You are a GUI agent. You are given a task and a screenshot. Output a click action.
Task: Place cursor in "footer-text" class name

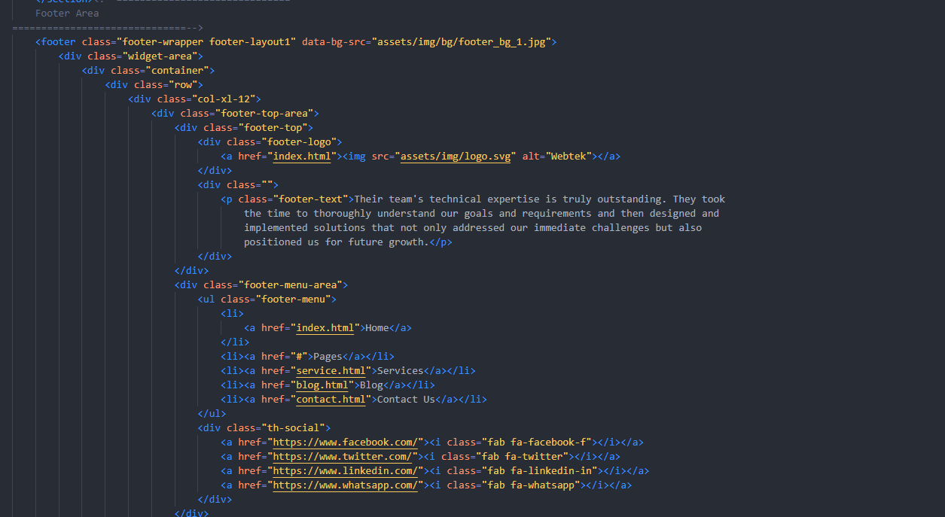313,199
